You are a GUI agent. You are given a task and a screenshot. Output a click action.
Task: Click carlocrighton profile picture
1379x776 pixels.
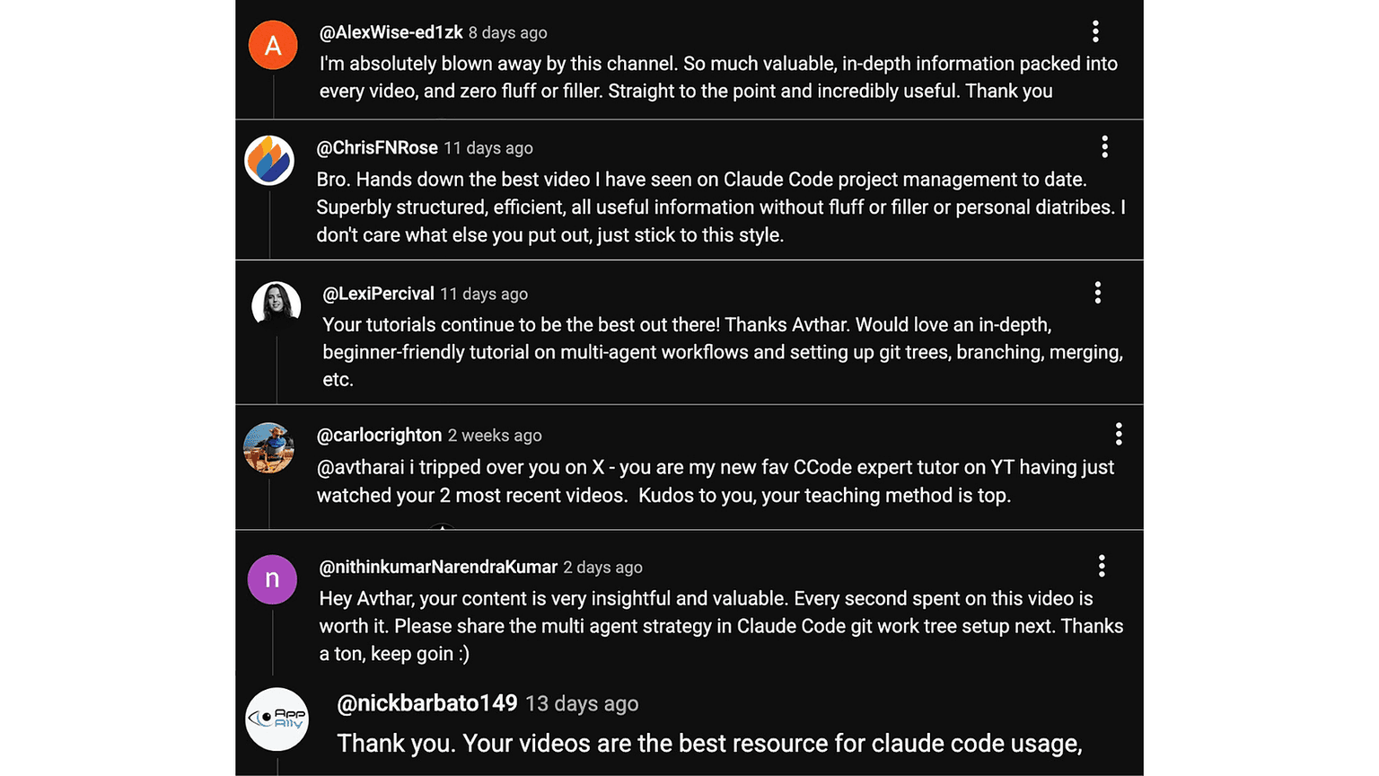268,447
